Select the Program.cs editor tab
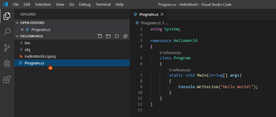Viewport: 276px width, 117px height. [149, 14]
